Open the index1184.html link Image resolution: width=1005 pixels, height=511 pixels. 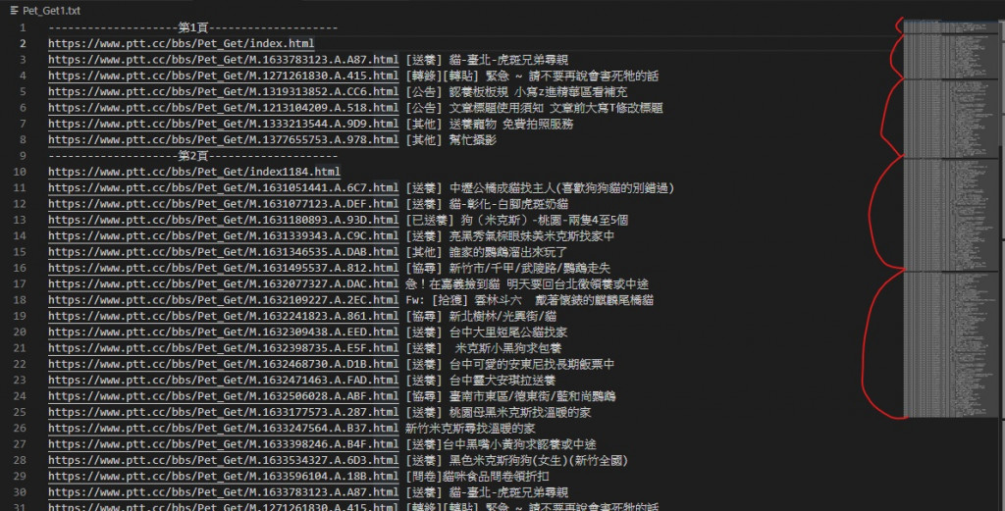point(194,172)
